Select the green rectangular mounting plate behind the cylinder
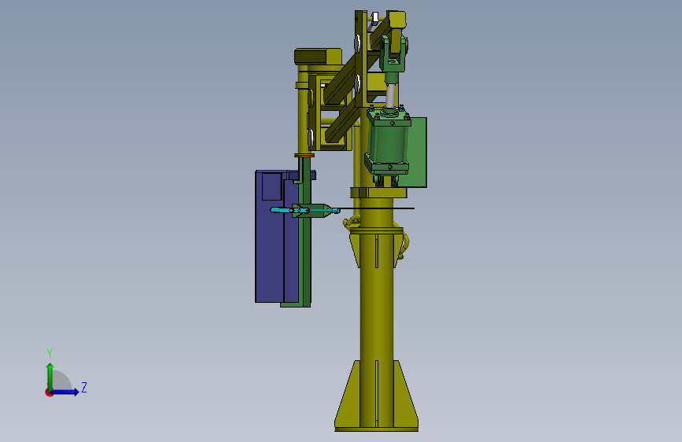 coord(418,153)
